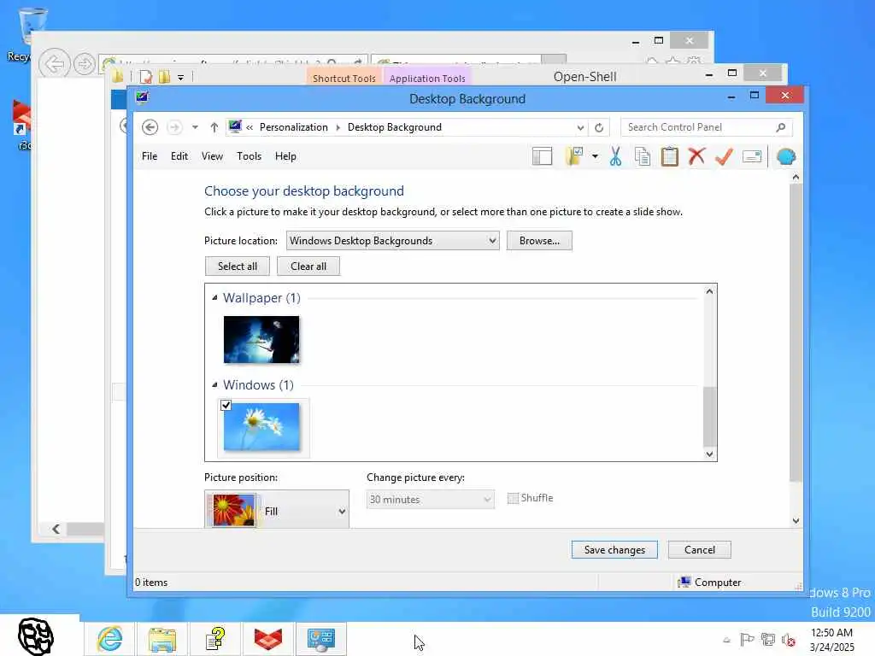
Task: Open the View menu
Action: point(212,156)
